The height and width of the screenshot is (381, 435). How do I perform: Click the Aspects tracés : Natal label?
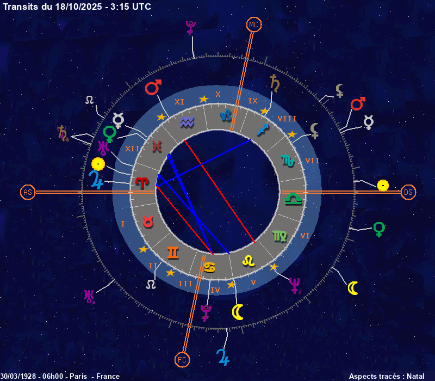[x=386, y=376]
